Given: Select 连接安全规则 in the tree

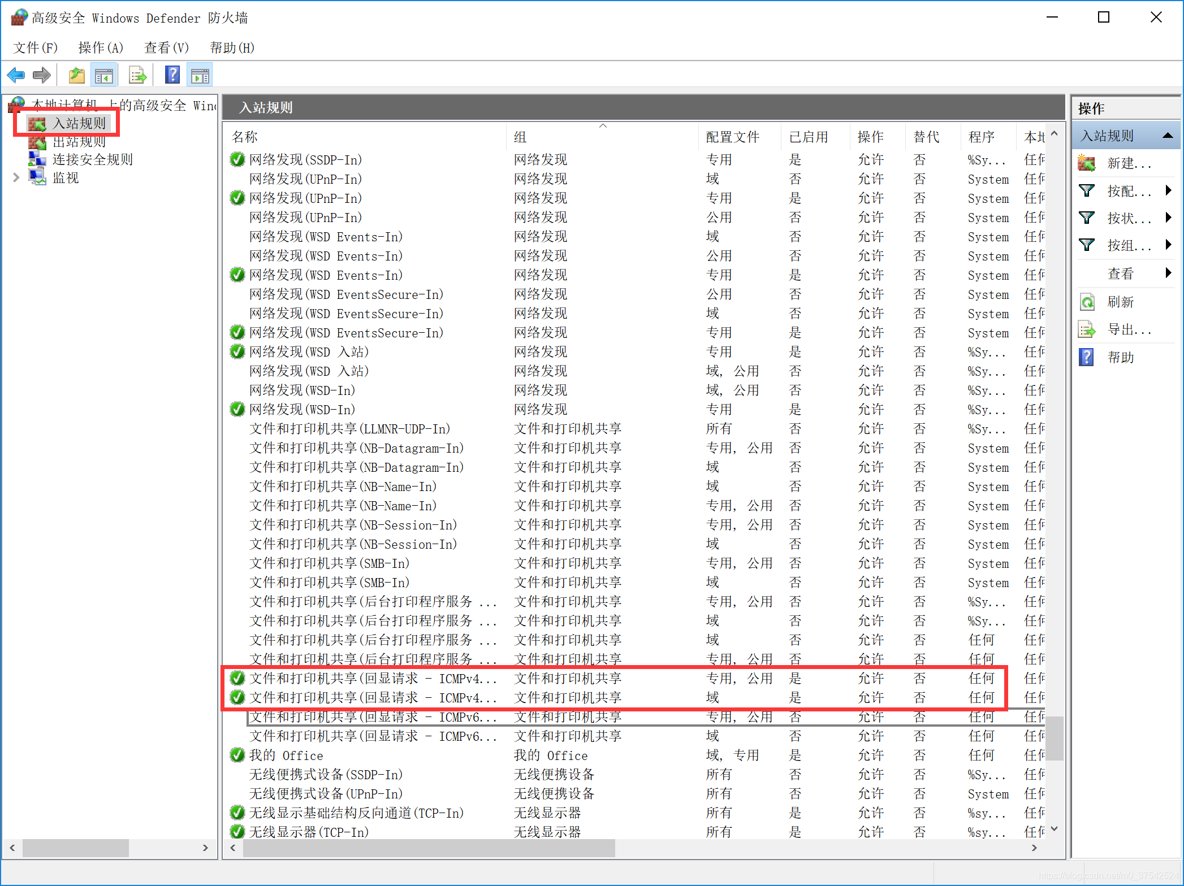Looking at the screenshot, I should pos(92,160).
